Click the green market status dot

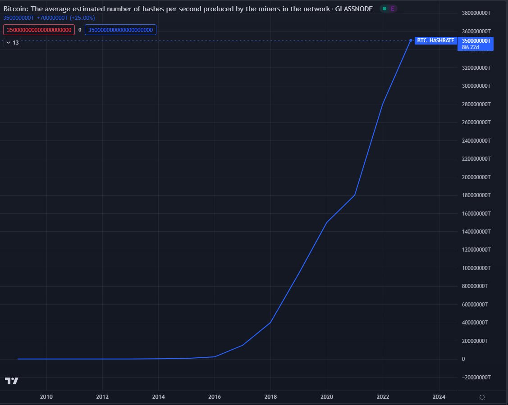(x=384, y=9)
